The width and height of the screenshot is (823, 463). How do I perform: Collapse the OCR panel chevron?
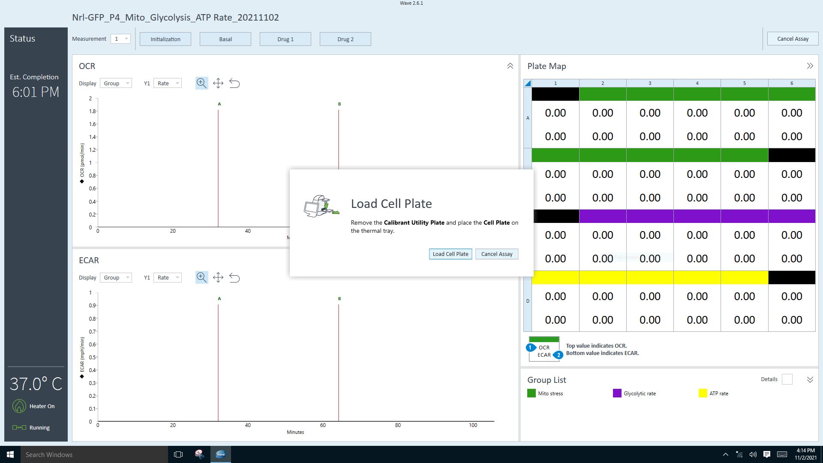click(510, 66)
